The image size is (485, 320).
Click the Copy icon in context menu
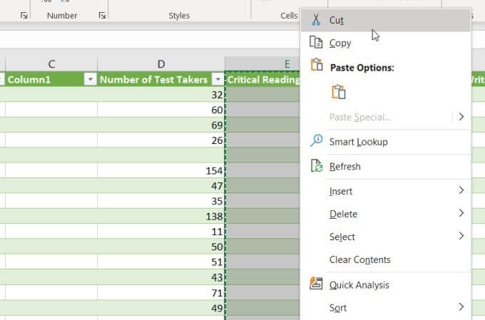click(317, 43)
